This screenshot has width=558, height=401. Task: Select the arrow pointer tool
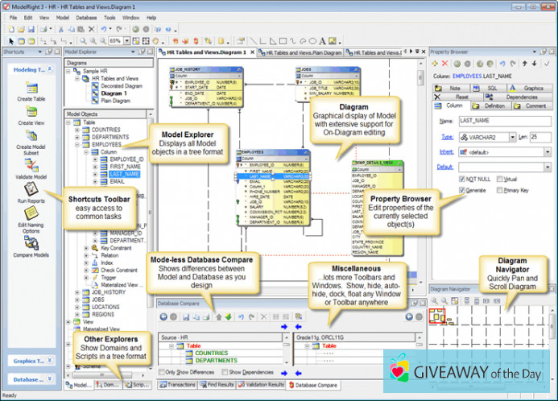tap(10, 40)
